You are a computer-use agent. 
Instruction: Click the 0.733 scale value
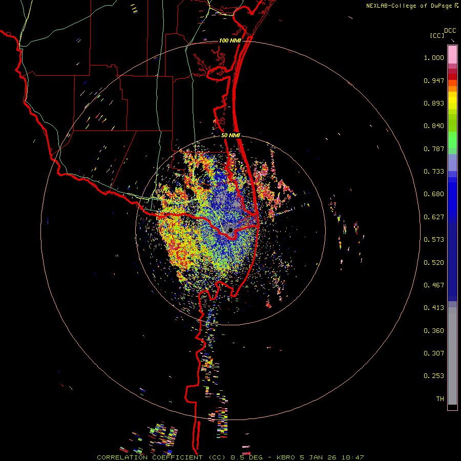(434, 172)
